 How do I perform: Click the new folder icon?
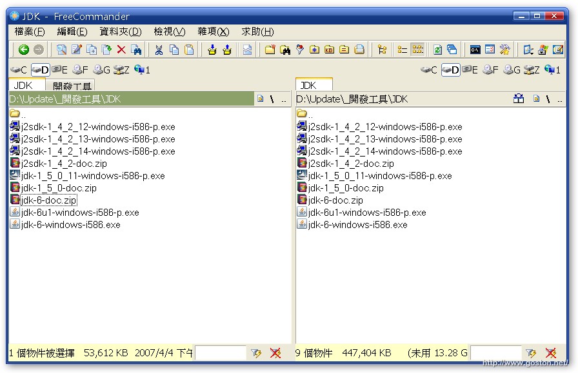[x=270, y=50]
